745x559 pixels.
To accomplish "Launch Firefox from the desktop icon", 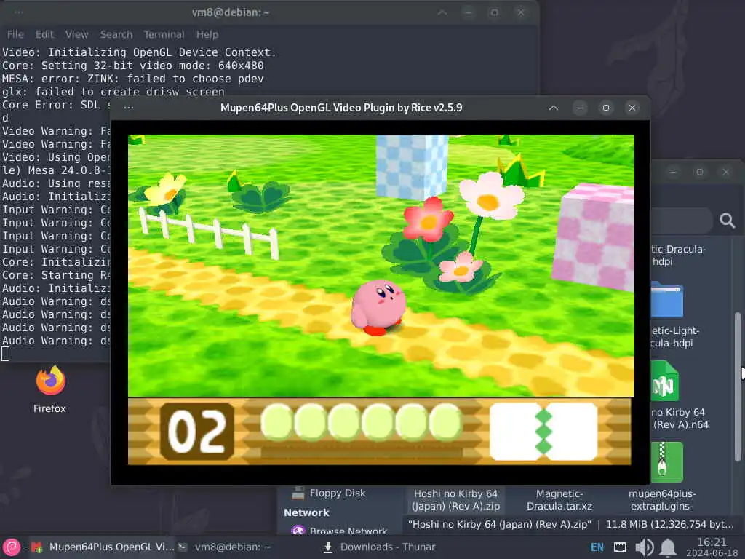I will 50,389.
